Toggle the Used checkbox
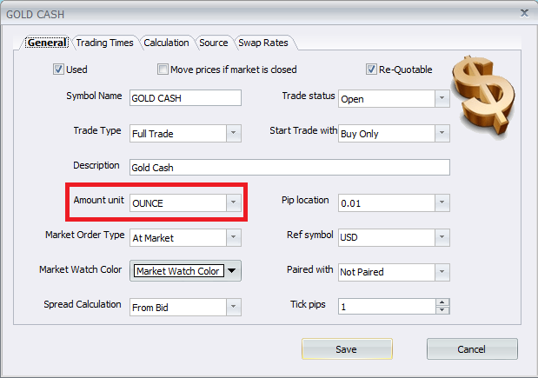This screenshot has width=538, height=378. click(x=59, y=70)
